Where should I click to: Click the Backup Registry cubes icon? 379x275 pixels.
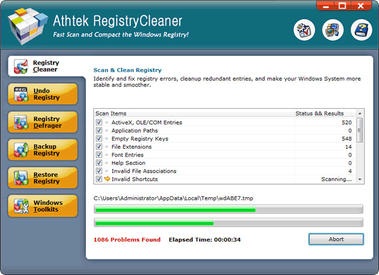(21, 150)
